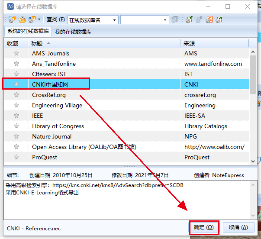
Task: Toggle favorite star for IEEE
Action: pyautogui.click(x=16, y=116)
